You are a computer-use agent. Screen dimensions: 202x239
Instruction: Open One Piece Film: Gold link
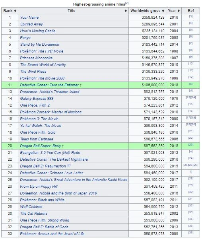click(x=38, y=132)
